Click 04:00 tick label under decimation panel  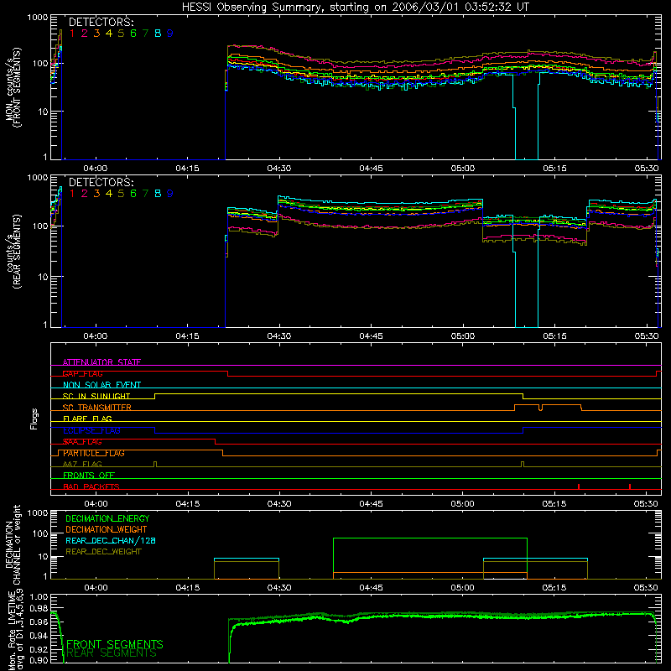96,588
